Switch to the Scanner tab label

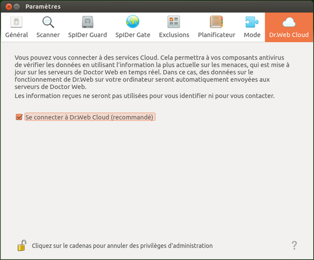click(x=48, y=35)
